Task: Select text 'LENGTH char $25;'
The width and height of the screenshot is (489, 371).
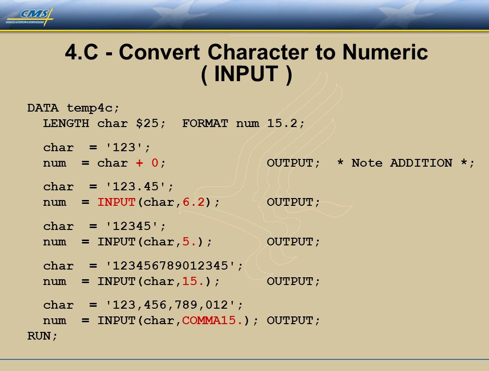Action: click(x=104, y=124)
